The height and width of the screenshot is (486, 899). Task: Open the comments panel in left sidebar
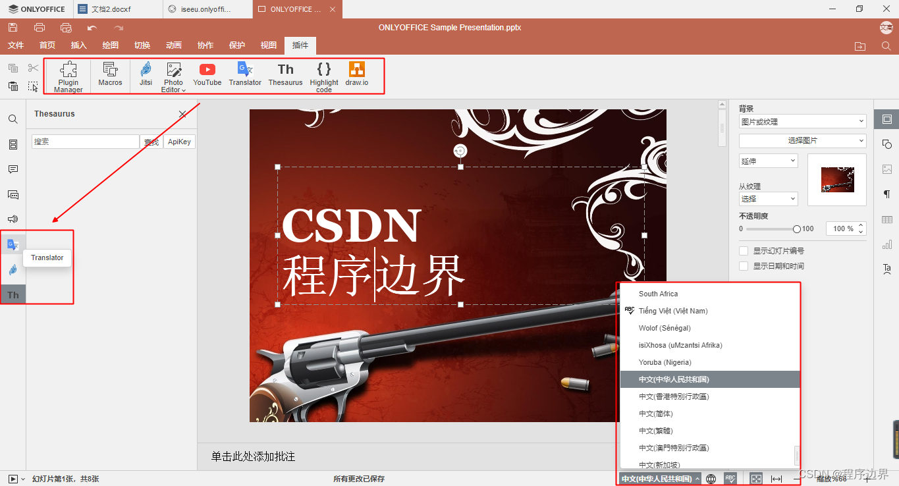[x=13, y=169]
